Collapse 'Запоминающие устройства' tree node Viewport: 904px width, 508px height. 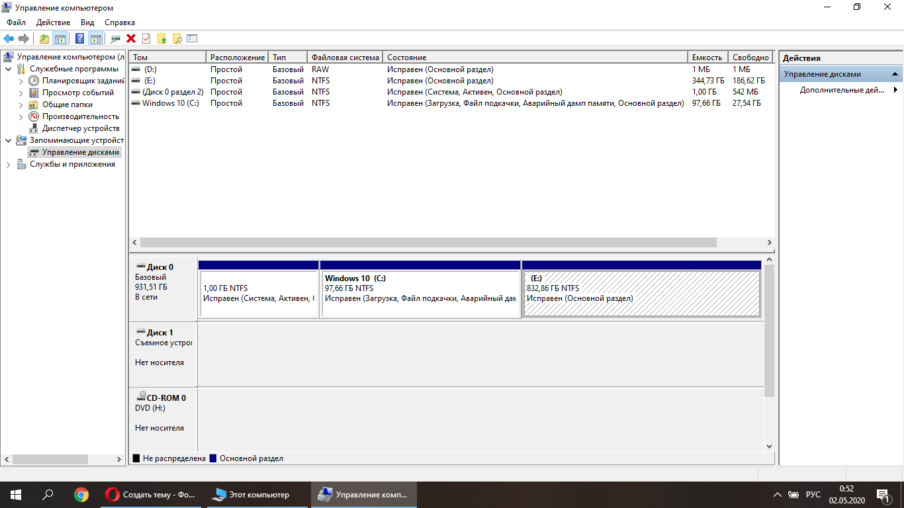[8, 140]
